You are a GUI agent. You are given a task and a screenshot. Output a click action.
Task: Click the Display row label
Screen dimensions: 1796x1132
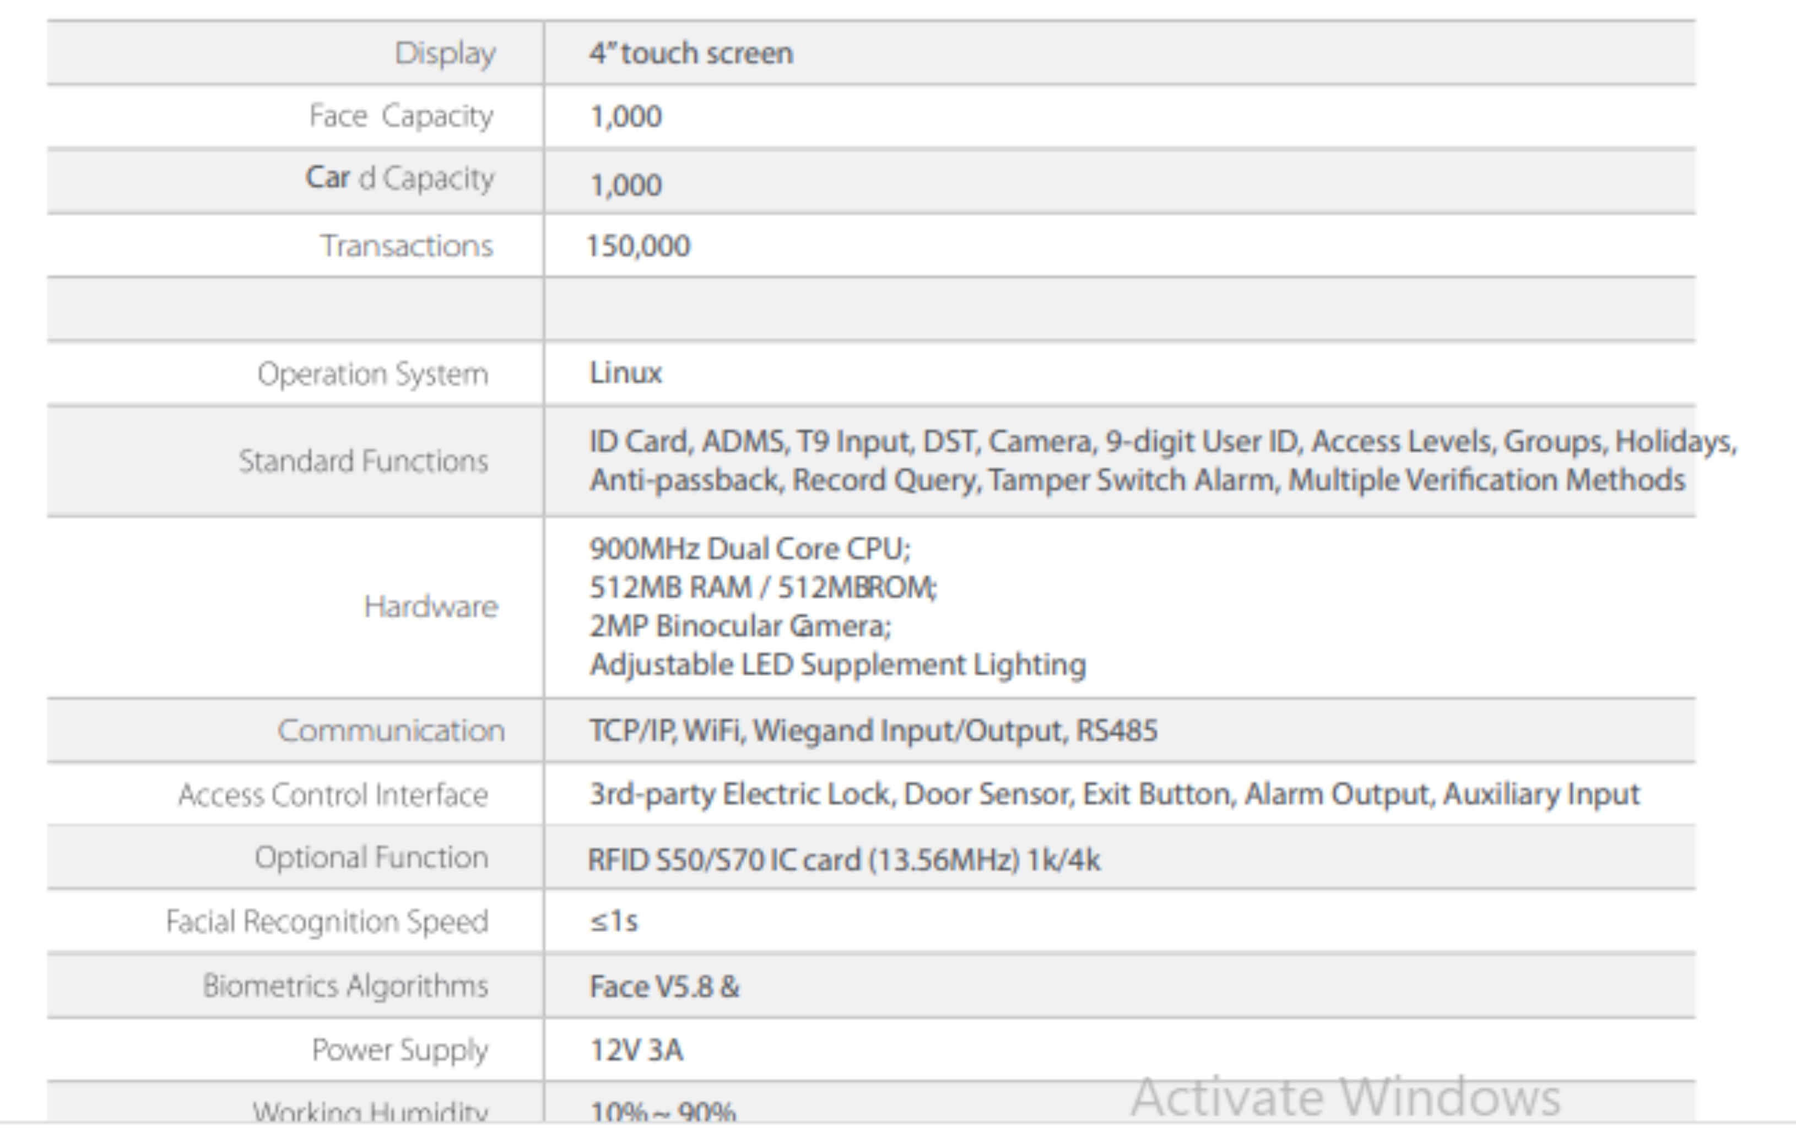445,53
